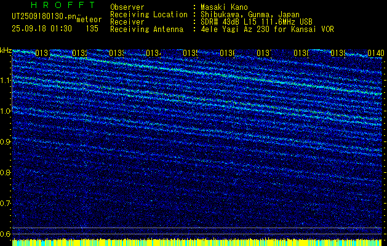Image resolution: width=387 pixels, height=246 pixels.
Task: Click the 0.6 kHz frequency axis tick
Action: (6, 234)
